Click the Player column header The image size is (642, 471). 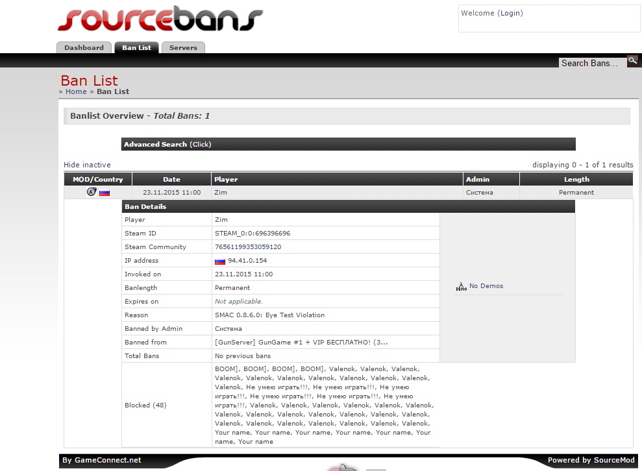[337, 179]
